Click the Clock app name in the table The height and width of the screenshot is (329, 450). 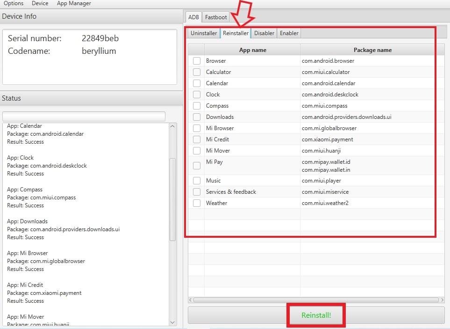(213, 95)
